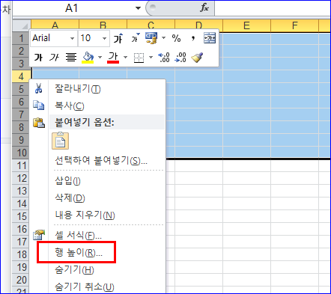Increase decimal places

164,58
